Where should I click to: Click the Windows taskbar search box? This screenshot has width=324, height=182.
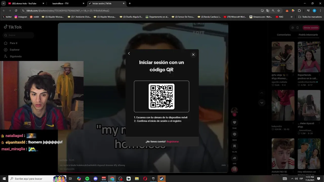[x=37, y=179]
